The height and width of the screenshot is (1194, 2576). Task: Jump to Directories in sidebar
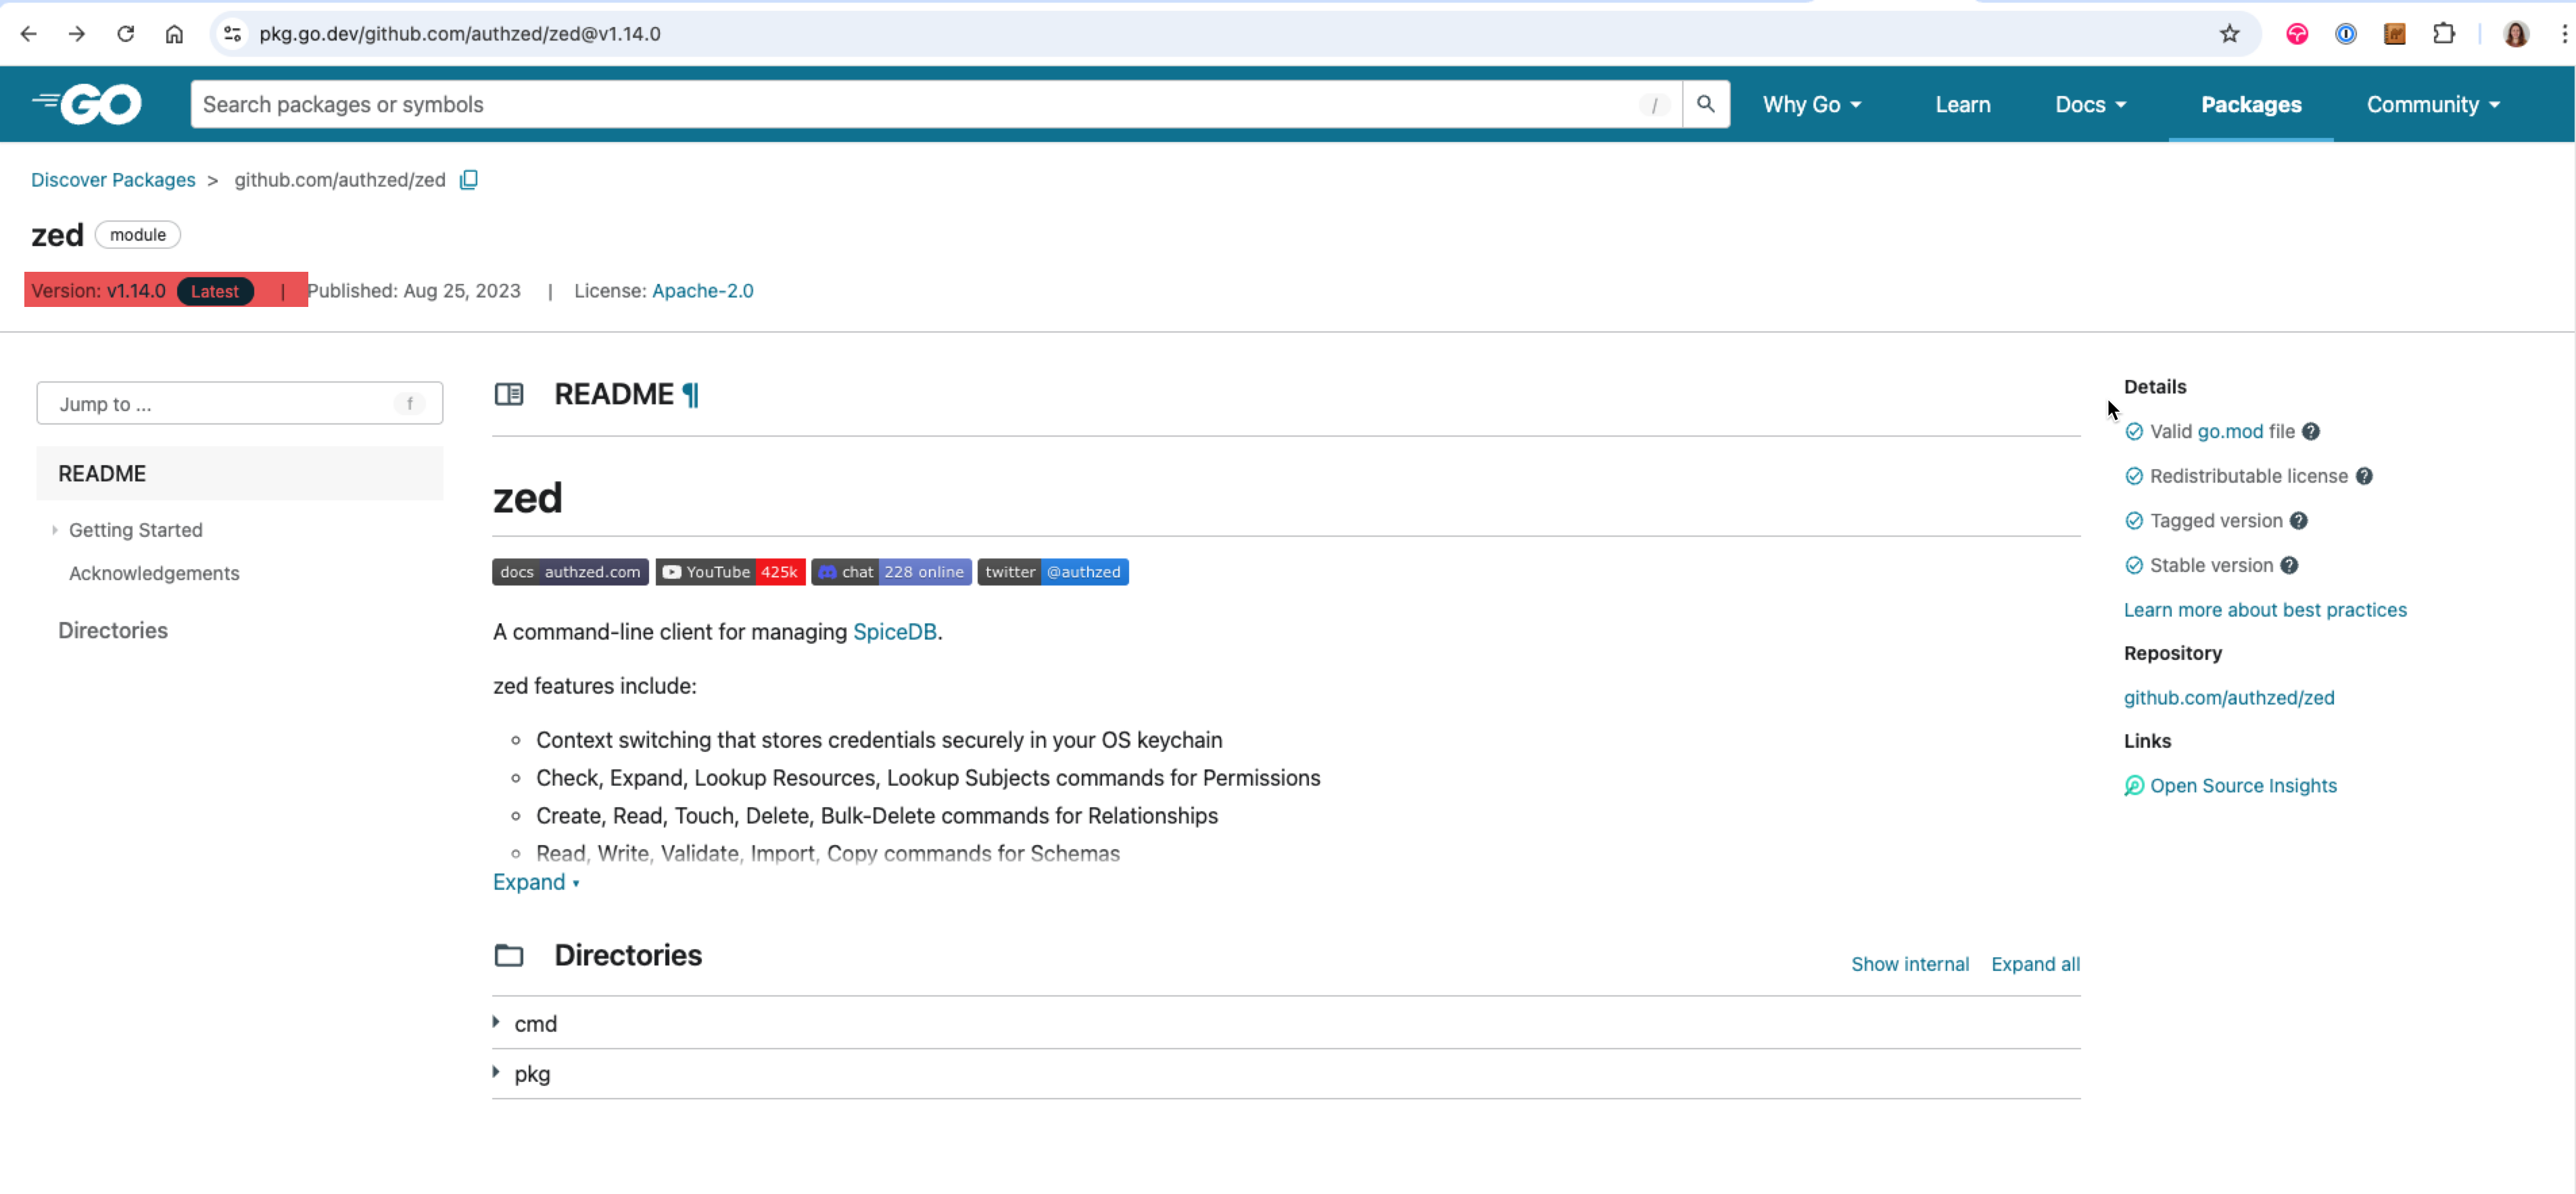[x=113, y=631]
